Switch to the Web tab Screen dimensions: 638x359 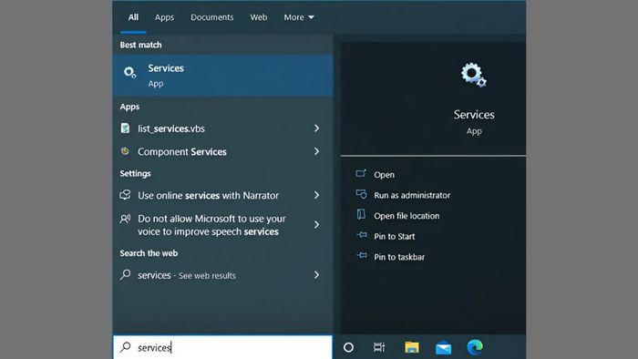[x=258, y=17]
